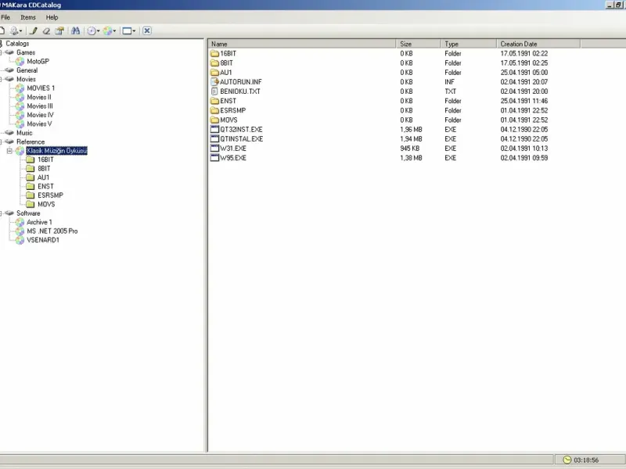This screenshot has height=469, width=626.
Task: Select the Software category
Action: point(28,213)
